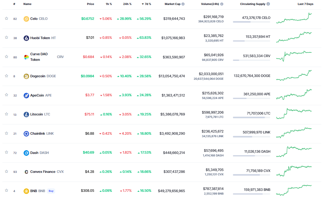Image resolution: width=326 pixels, height=198 pixels.
Task: Click the ApeCoin logo icon
Action: (26, 96)
